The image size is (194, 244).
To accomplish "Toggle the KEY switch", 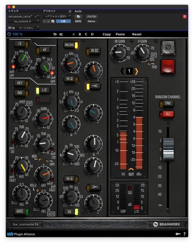I will 21,83.
